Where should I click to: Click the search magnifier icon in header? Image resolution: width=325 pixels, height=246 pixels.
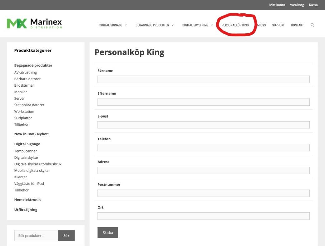pos(312,25)
